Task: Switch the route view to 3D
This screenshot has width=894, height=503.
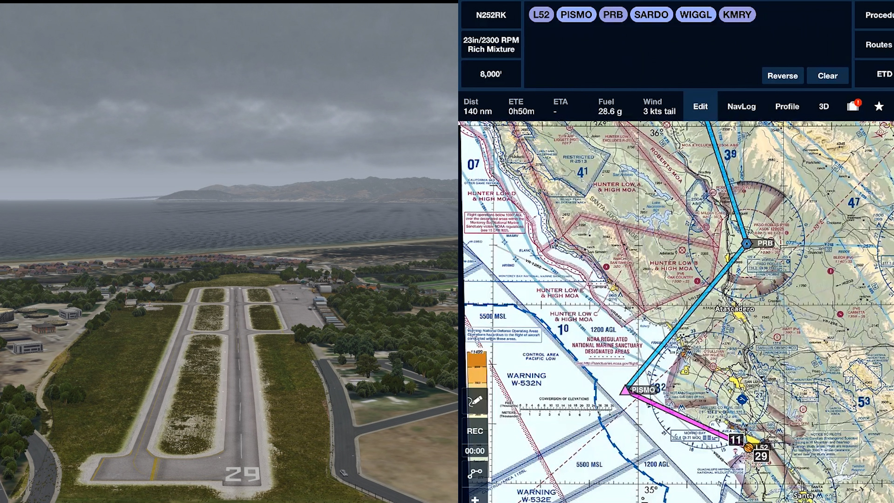Action: (823, 106)
